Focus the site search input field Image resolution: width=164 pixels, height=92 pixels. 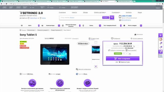(x=81, y=17)
